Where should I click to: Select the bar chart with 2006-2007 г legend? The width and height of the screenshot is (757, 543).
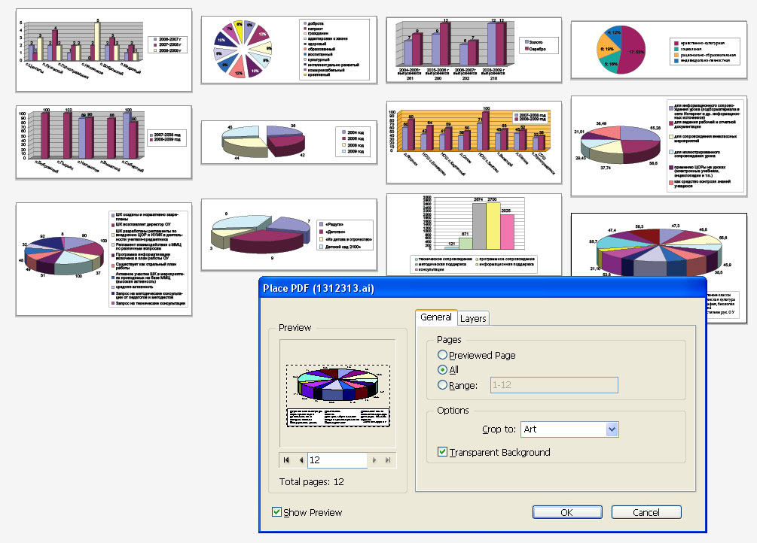click(104, 50)
